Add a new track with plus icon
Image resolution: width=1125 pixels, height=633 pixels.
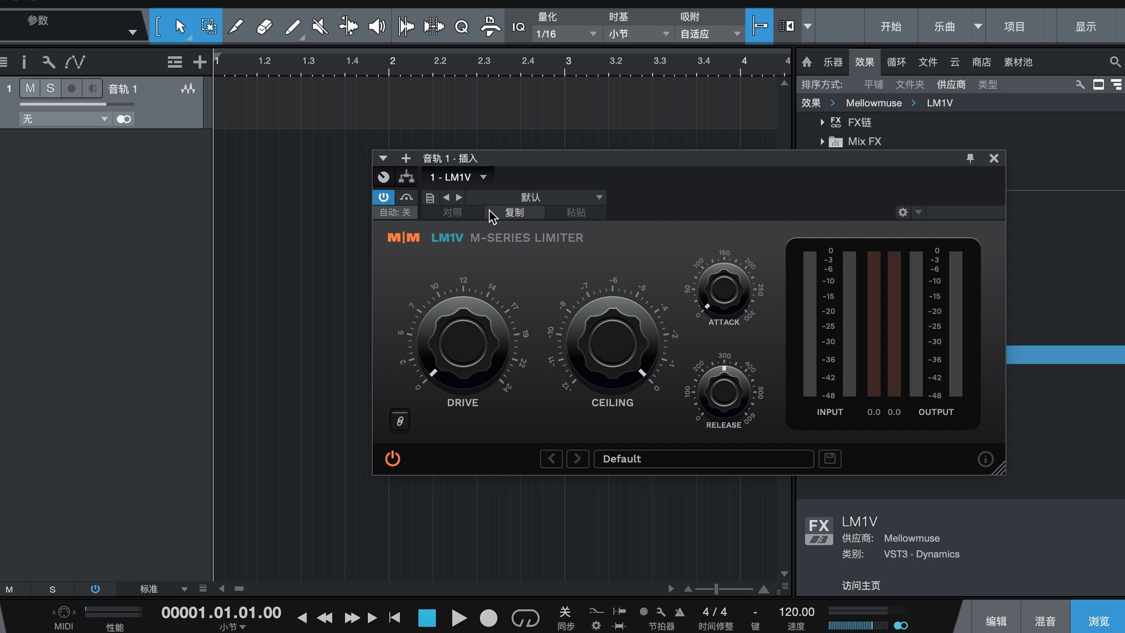point(199,62)
